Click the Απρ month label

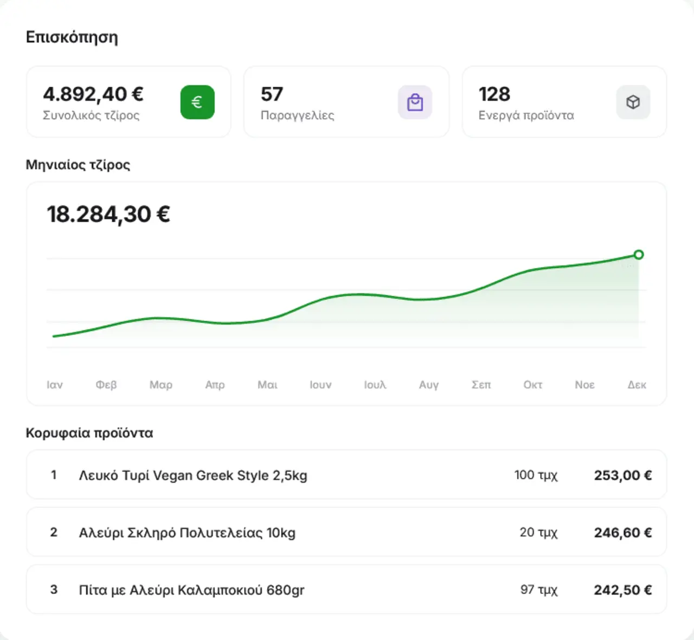[x=215, y=385]
